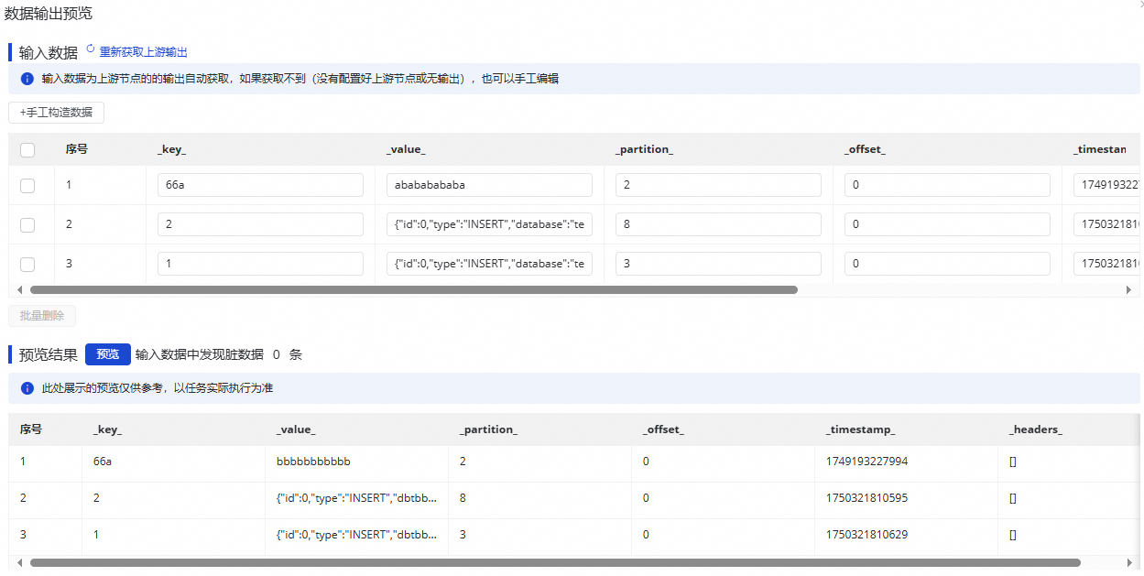Click preview cell 1750321810629
This screenshot has height=576, width=1144.
point(866,534)
